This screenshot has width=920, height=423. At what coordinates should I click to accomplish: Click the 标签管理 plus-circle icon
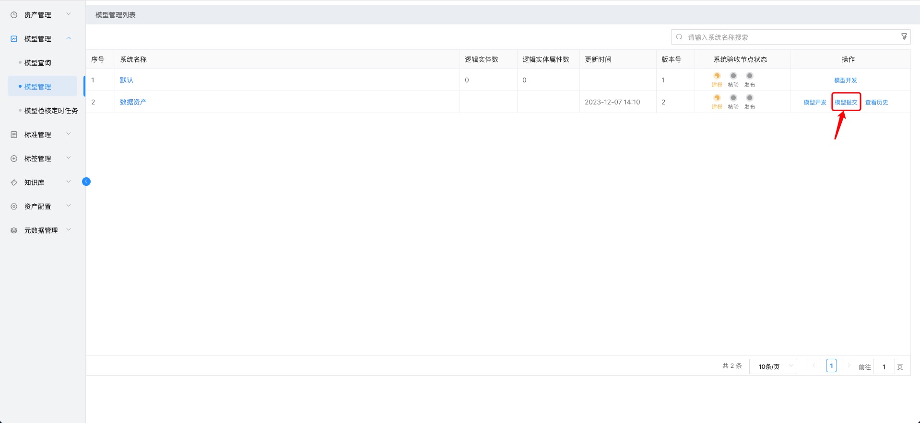(x=14, y=159)
